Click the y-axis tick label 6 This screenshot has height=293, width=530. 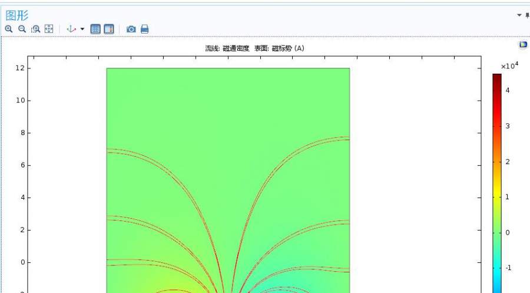(22, 165)
